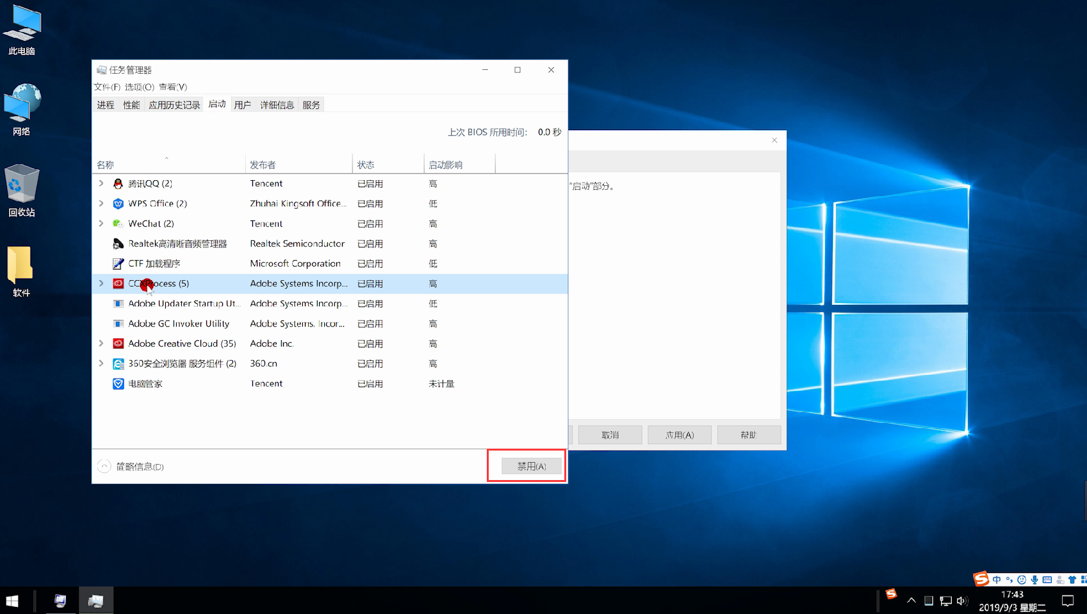The image size is (1087, 614).
Task: Click the network tray icon
Action: pos(945,601)
